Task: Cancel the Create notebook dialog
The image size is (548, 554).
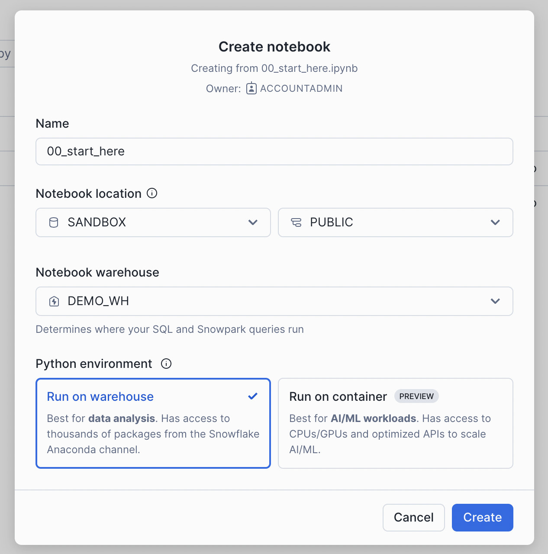Action: [413, 517]
